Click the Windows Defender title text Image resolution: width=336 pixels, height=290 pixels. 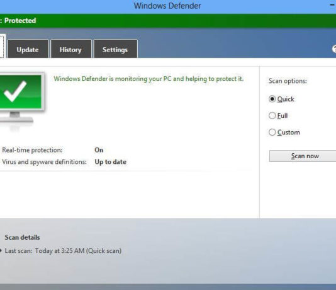click(167, 6)
